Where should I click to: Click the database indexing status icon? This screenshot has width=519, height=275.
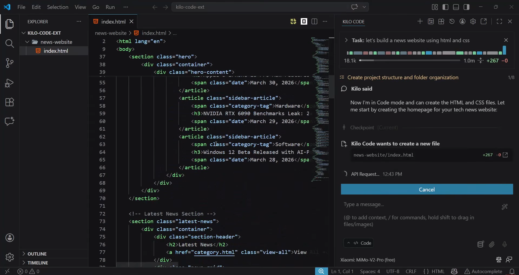point(480,244)
